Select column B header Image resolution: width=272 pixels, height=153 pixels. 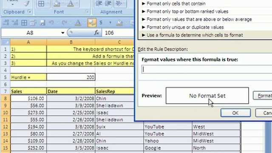click(x=71, y=42)
